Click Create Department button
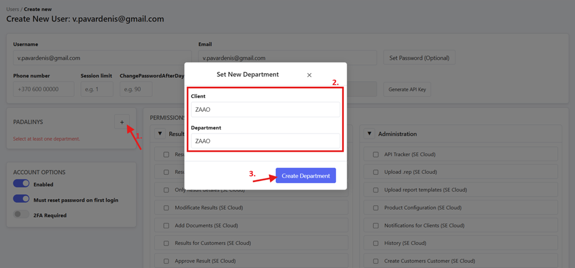 [x=306, y=176]
